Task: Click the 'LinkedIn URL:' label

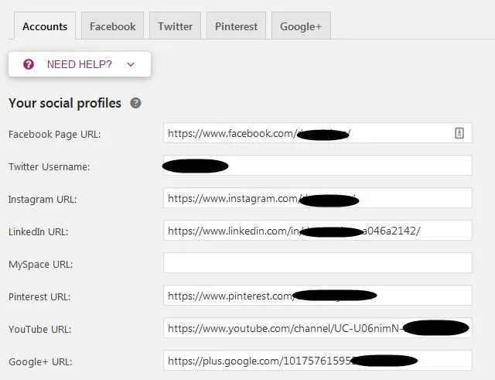Action: tap(38, 231)
